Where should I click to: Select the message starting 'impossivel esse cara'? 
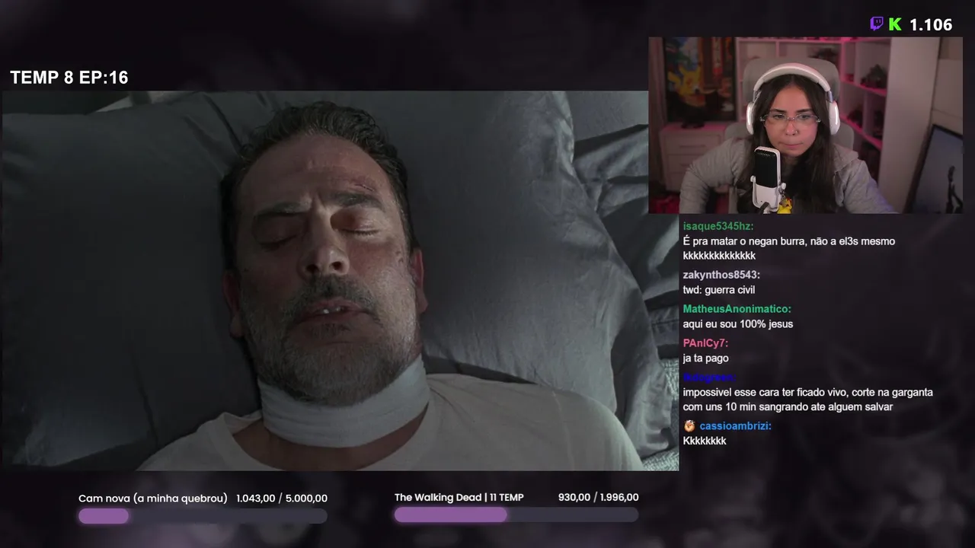[x=808, y=400]
